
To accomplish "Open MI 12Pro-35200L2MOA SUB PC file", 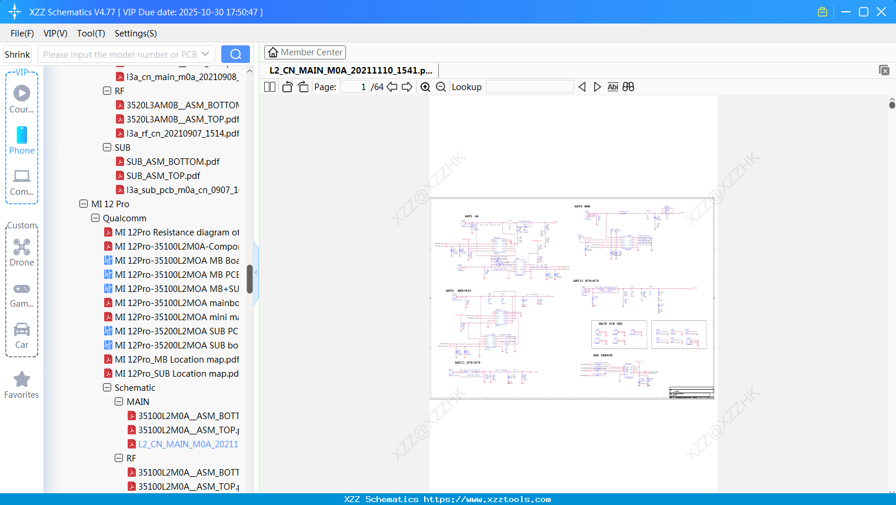I will click(172, 331).
